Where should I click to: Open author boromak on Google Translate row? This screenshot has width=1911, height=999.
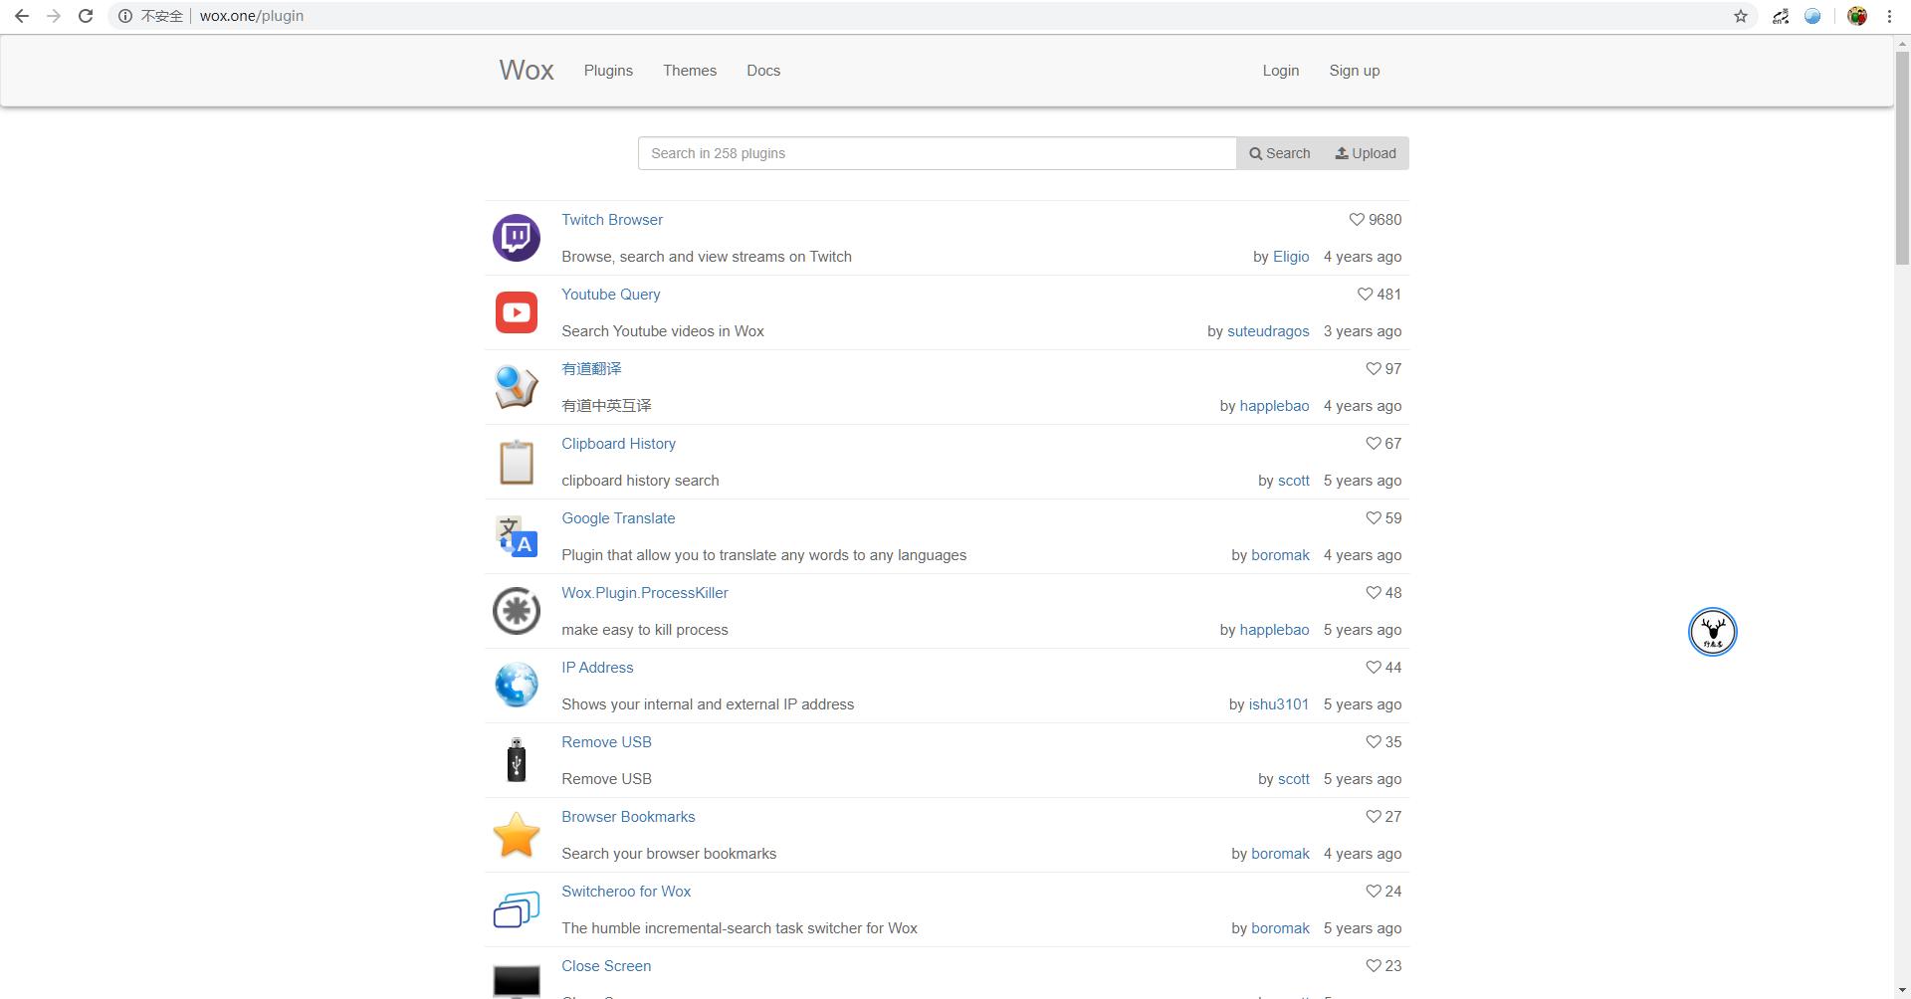pos(1280,555)
